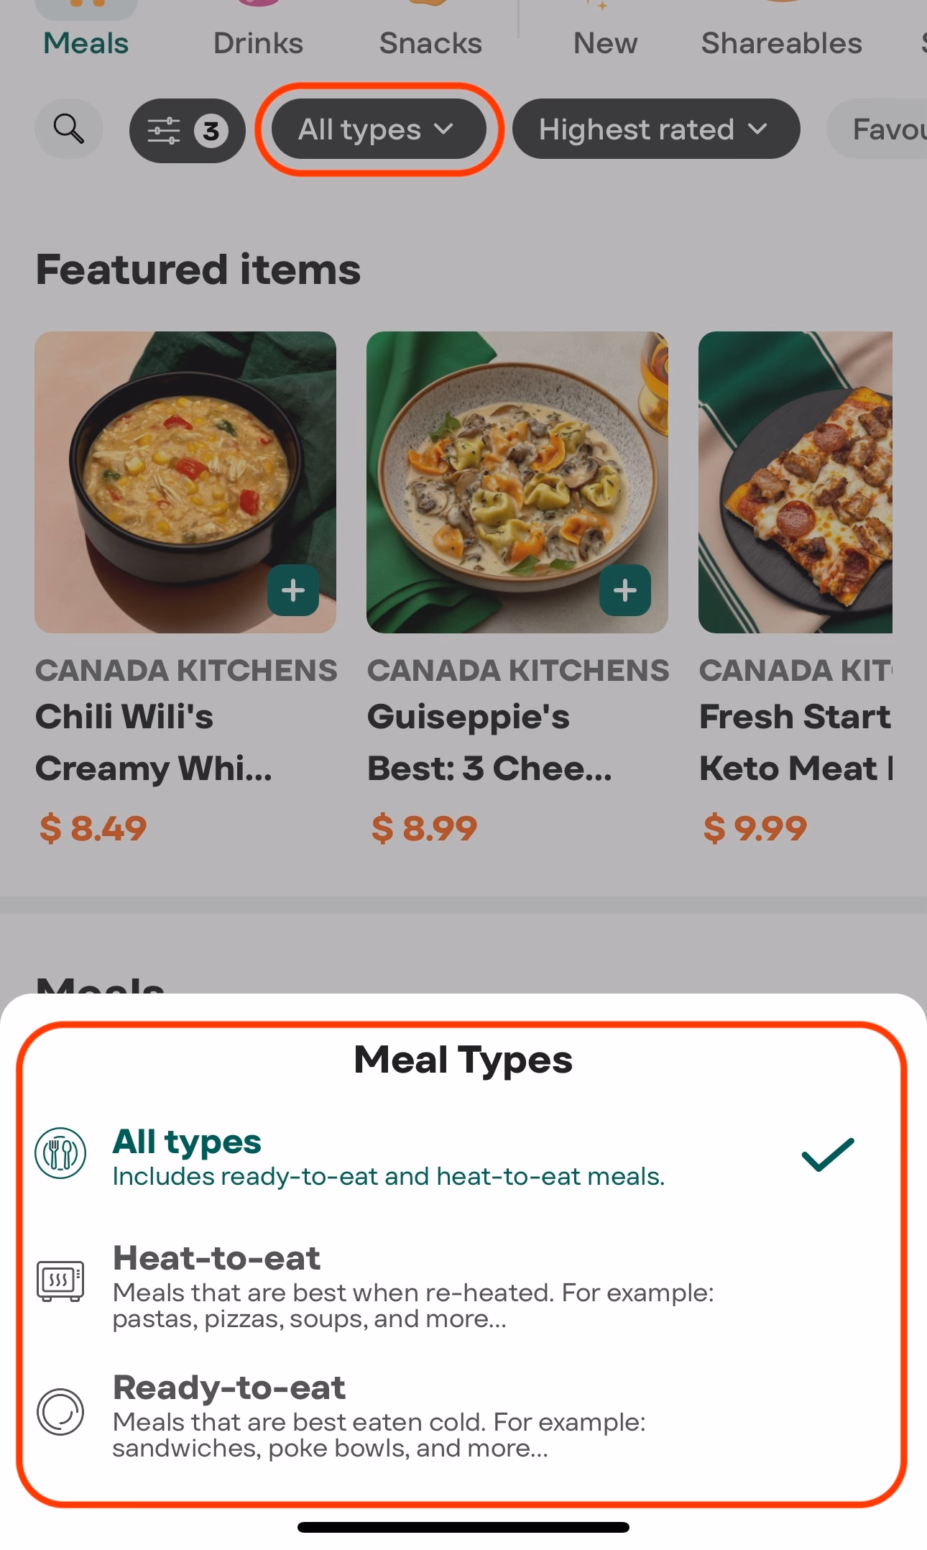The image size is (927, 1550).
Task: Select the All types meal option
Action: (388, 1156)
